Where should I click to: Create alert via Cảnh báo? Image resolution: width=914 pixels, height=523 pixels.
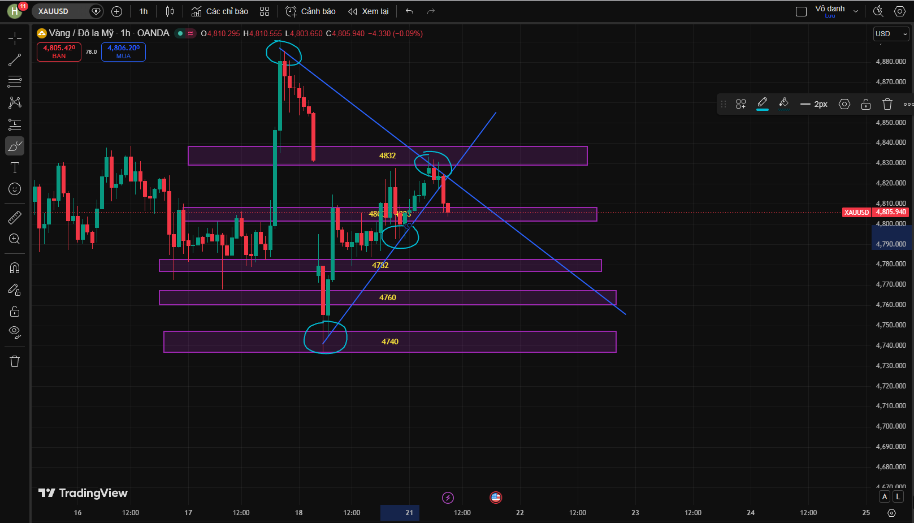tap(310, 11)
